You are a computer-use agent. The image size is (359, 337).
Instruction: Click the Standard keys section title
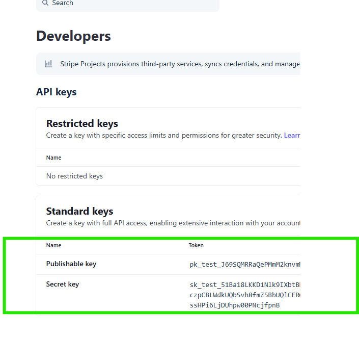click(79, 212)
